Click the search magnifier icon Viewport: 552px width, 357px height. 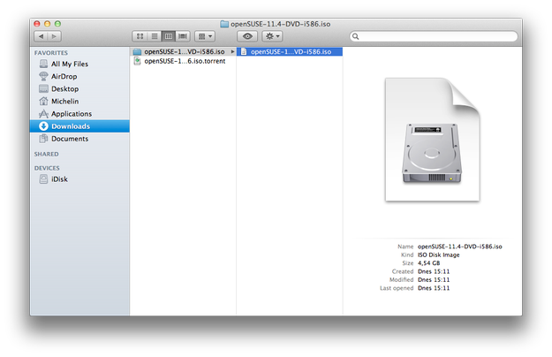(x=356, y=36)
